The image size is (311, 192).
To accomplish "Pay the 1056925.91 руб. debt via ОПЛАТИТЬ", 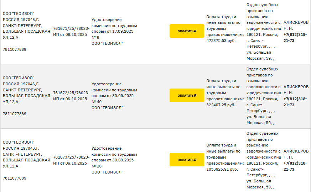I will pyautogui.click(x=187, y=160).
